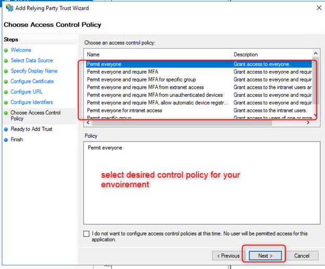
Task: Enable the 'I do not want to configure' checkbox
Action: click(x=86, y=233)
